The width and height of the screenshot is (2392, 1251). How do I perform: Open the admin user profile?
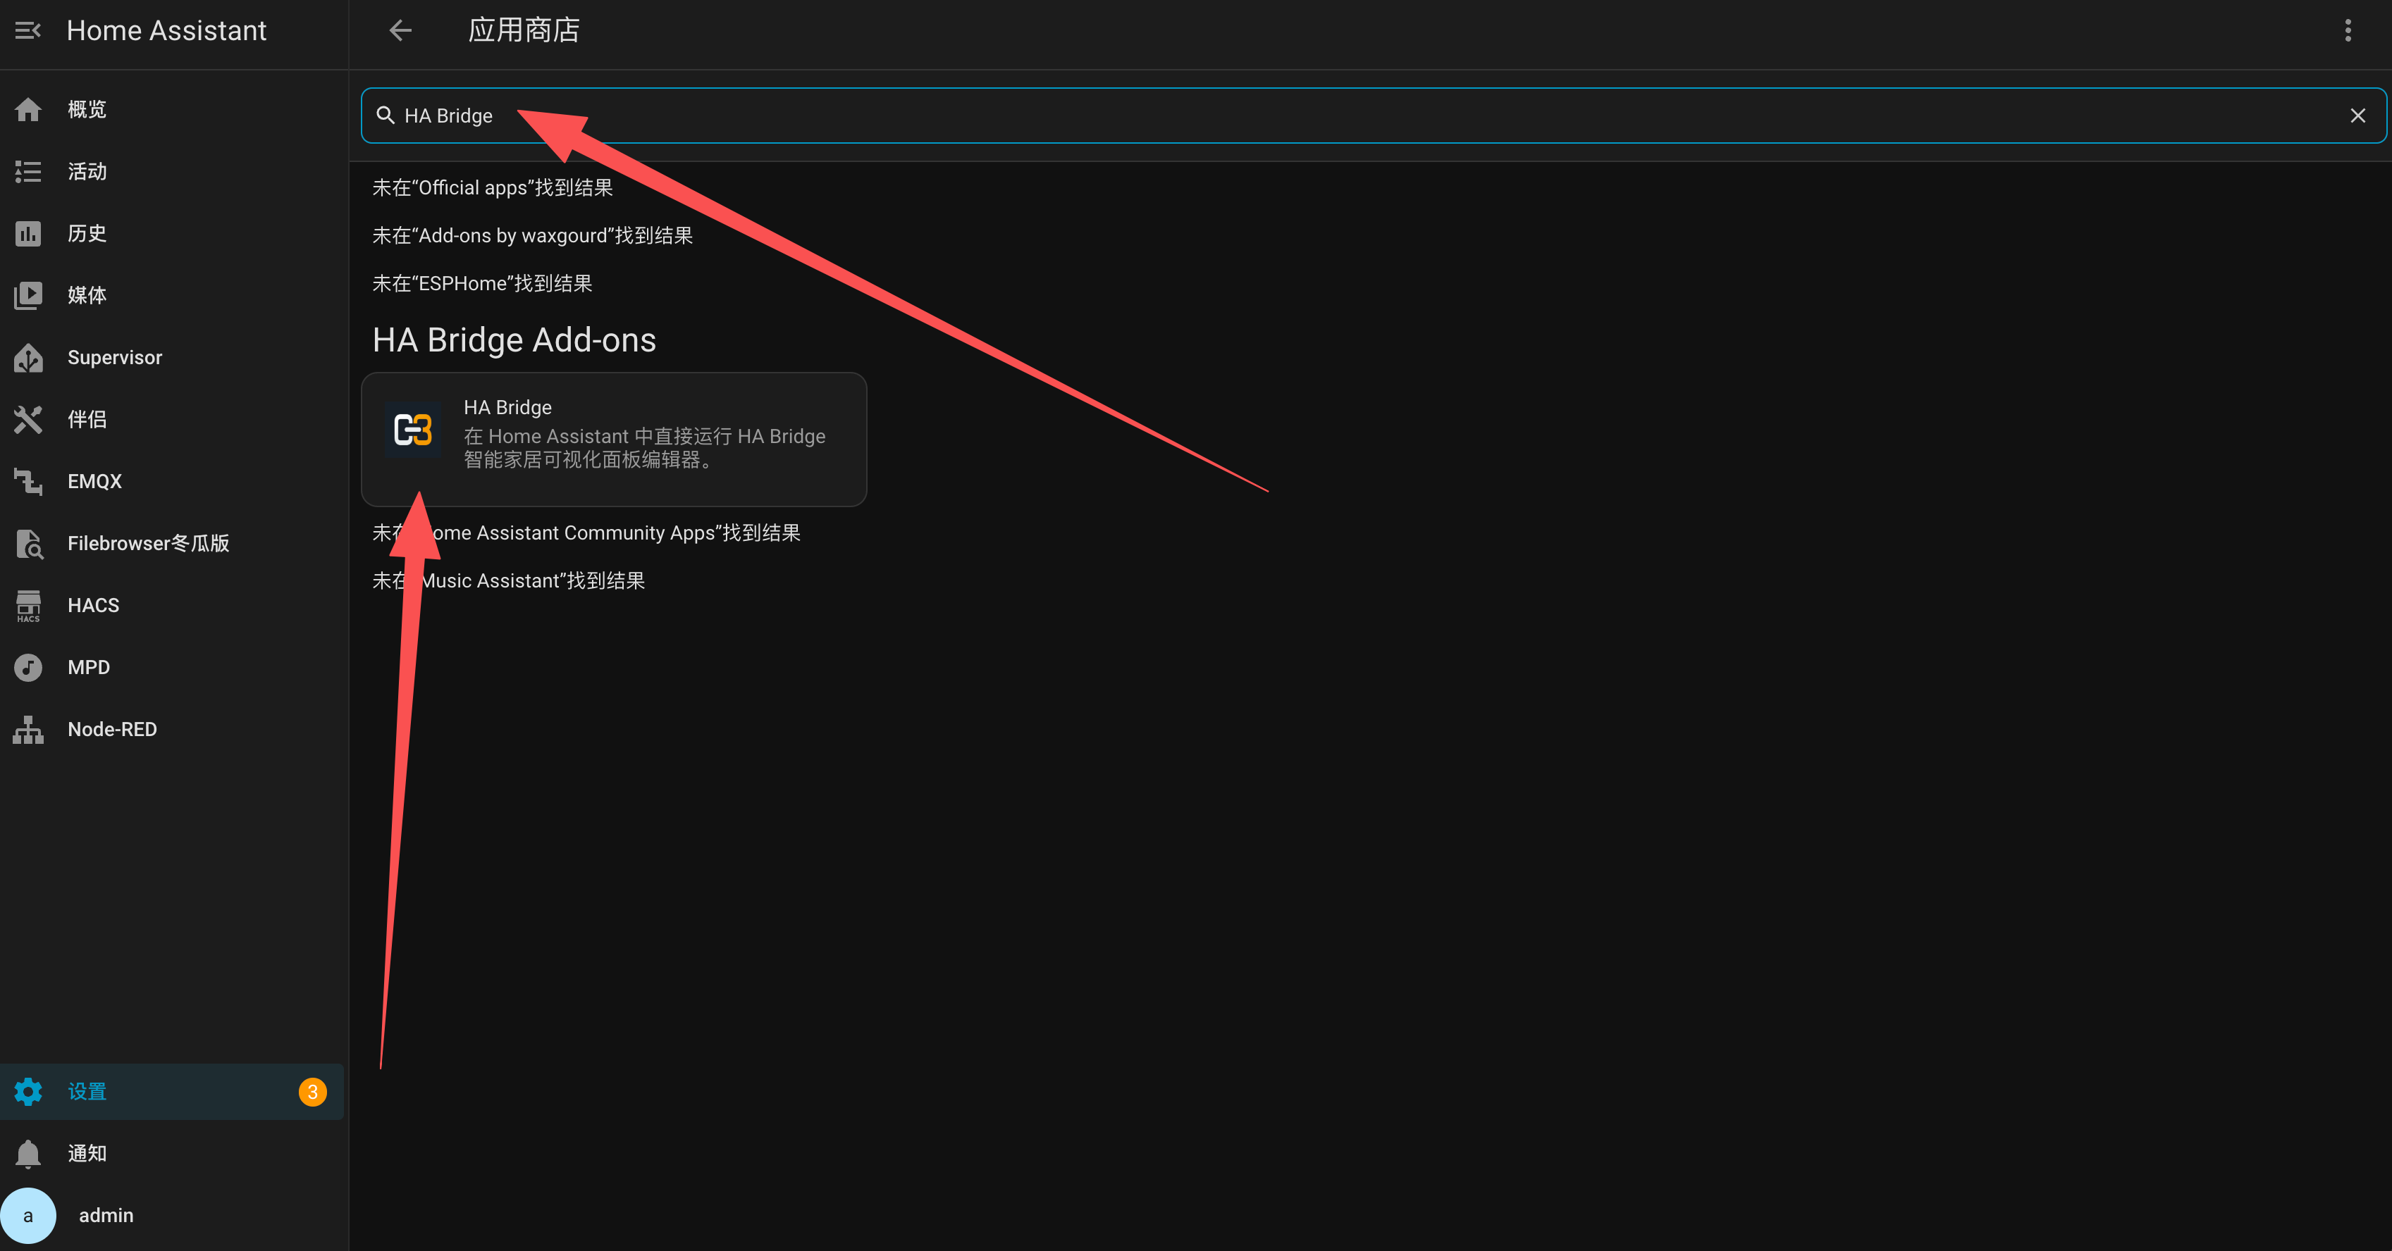(x=173, y=1216)
